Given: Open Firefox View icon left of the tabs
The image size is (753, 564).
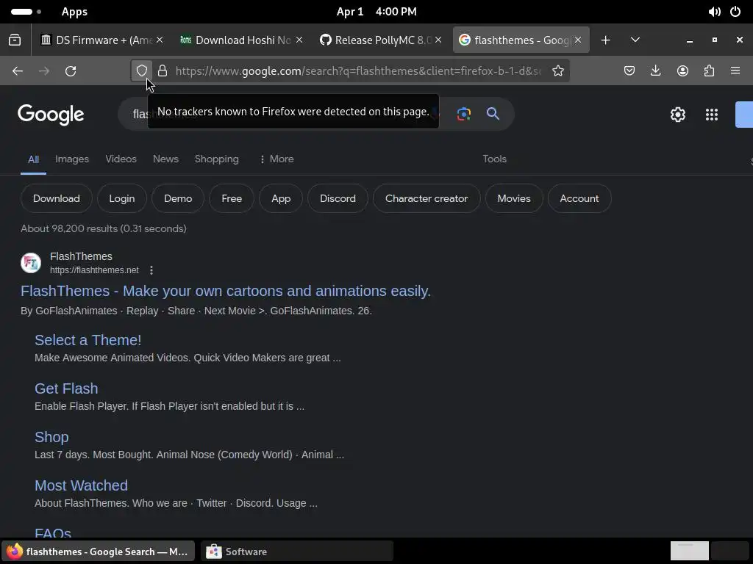Looking at the screenshot, I should (15, 40).
